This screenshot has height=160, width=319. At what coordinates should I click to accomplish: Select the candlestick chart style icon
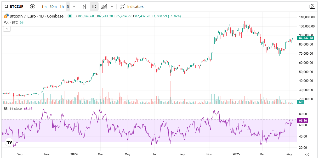coord(94,6)
